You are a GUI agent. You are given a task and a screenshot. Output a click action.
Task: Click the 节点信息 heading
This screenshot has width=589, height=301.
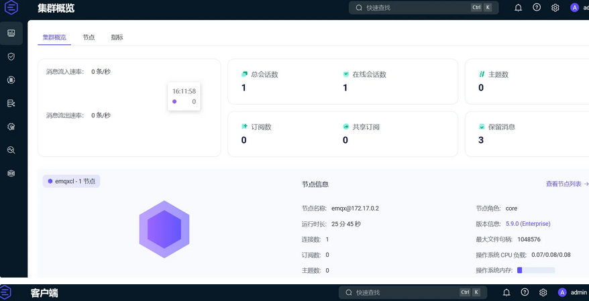tap(315, 184)
